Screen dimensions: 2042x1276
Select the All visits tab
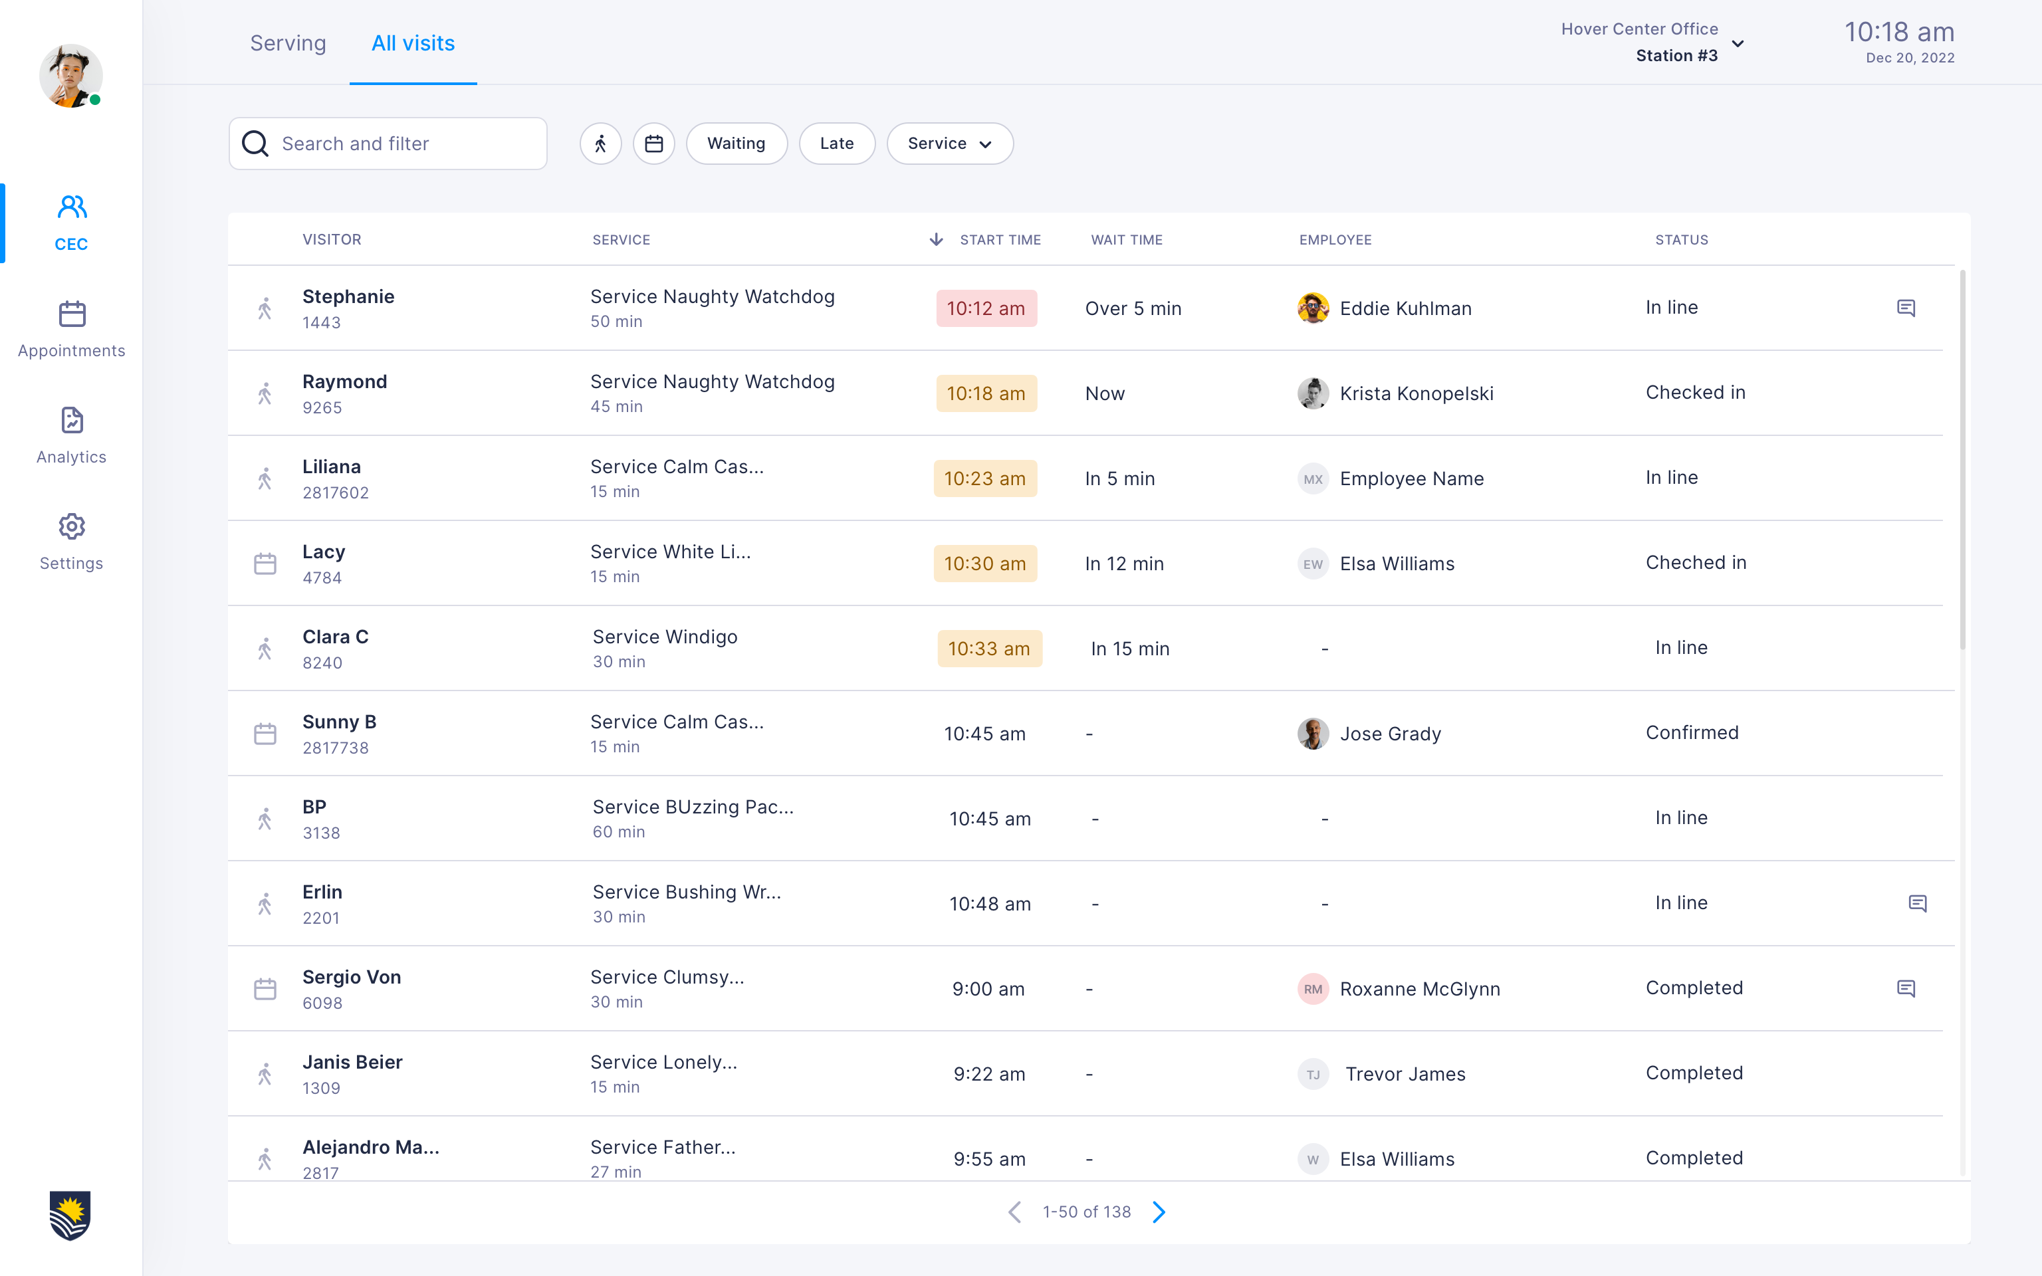(x=413, y=43)
